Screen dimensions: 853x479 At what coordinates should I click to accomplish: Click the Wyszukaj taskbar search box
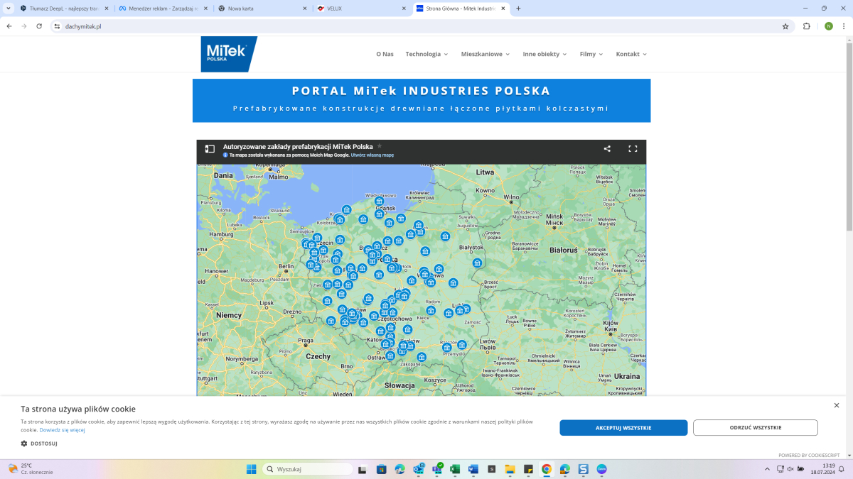pos(308,469)
